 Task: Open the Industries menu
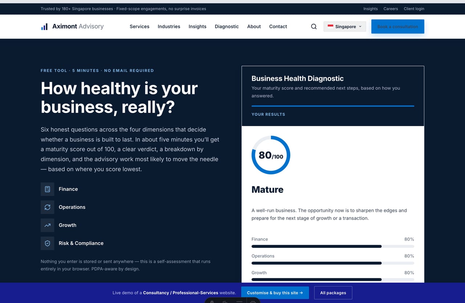coord(169,26)
